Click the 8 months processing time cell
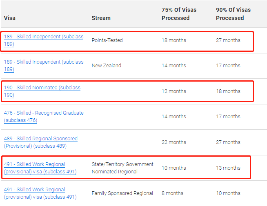 (x=172, y=193)
